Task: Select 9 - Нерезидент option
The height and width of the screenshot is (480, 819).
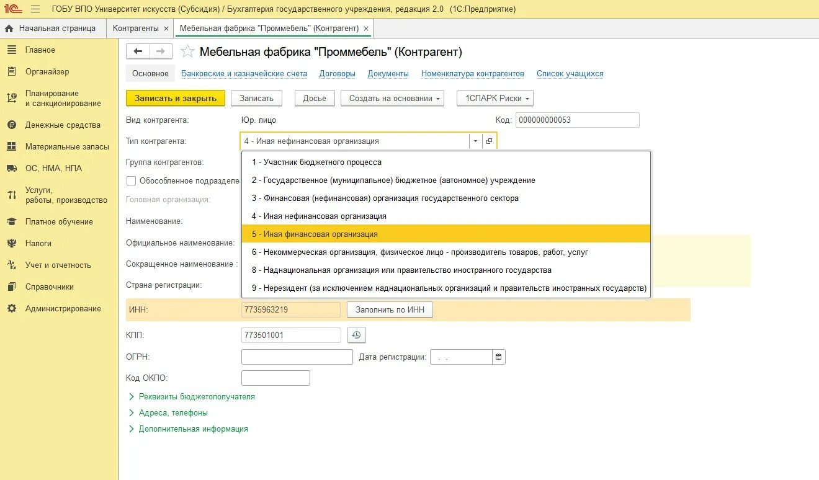Action: pyautogui.click(x=445, y=288)
